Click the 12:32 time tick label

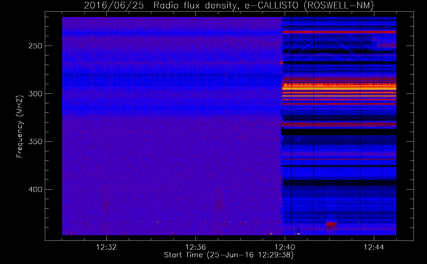pyautogui.click(x=106, y=247)
